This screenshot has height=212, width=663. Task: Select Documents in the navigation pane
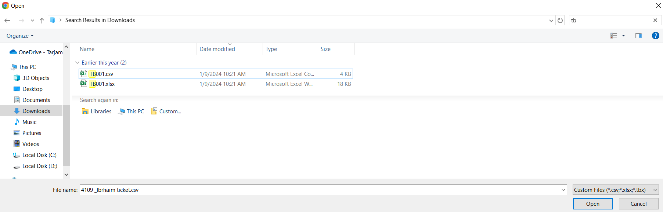[x=36, y=100]
